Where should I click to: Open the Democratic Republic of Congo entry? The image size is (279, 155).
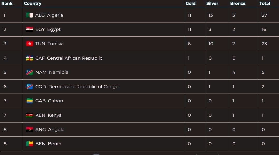point(83,87)
